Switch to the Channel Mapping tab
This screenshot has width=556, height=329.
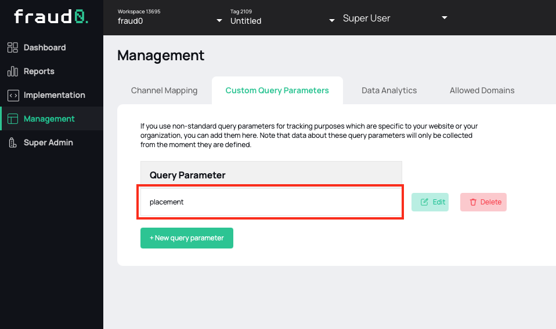pyautogui.click(x=164, y=90)
